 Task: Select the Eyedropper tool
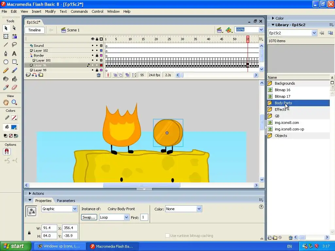click(x=6, y=87)
